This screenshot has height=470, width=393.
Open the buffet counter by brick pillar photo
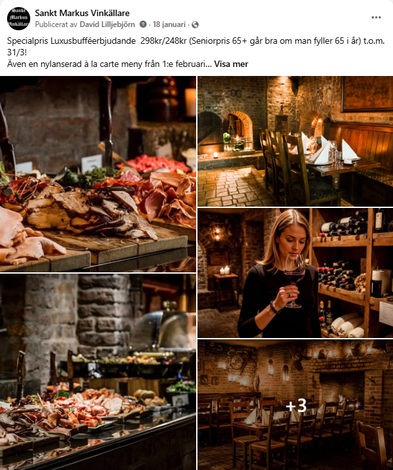(x=98, y=372)
